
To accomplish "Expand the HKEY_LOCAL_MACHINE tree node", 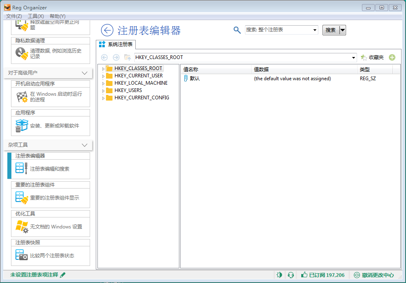I will tap(103, 83).
